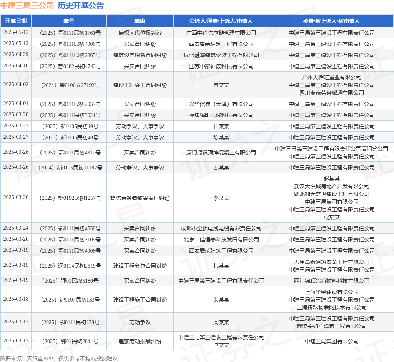Select case number (2025)鄂0111民初2937号
394x362 pixels.
click(x=69, y=104)
